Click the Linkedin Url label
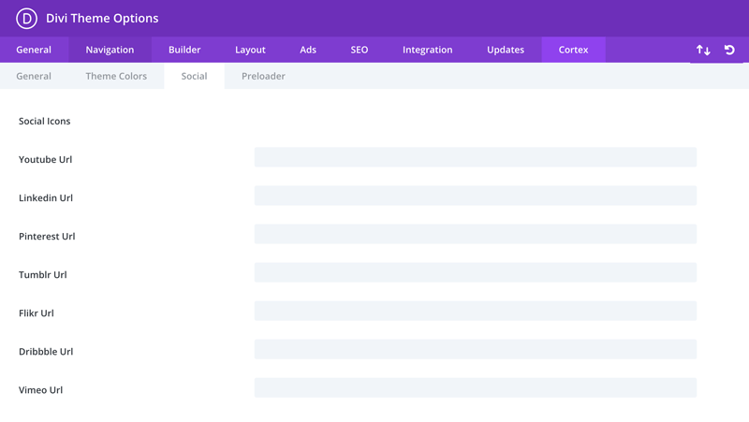749x422 pixels. (46, 197)
